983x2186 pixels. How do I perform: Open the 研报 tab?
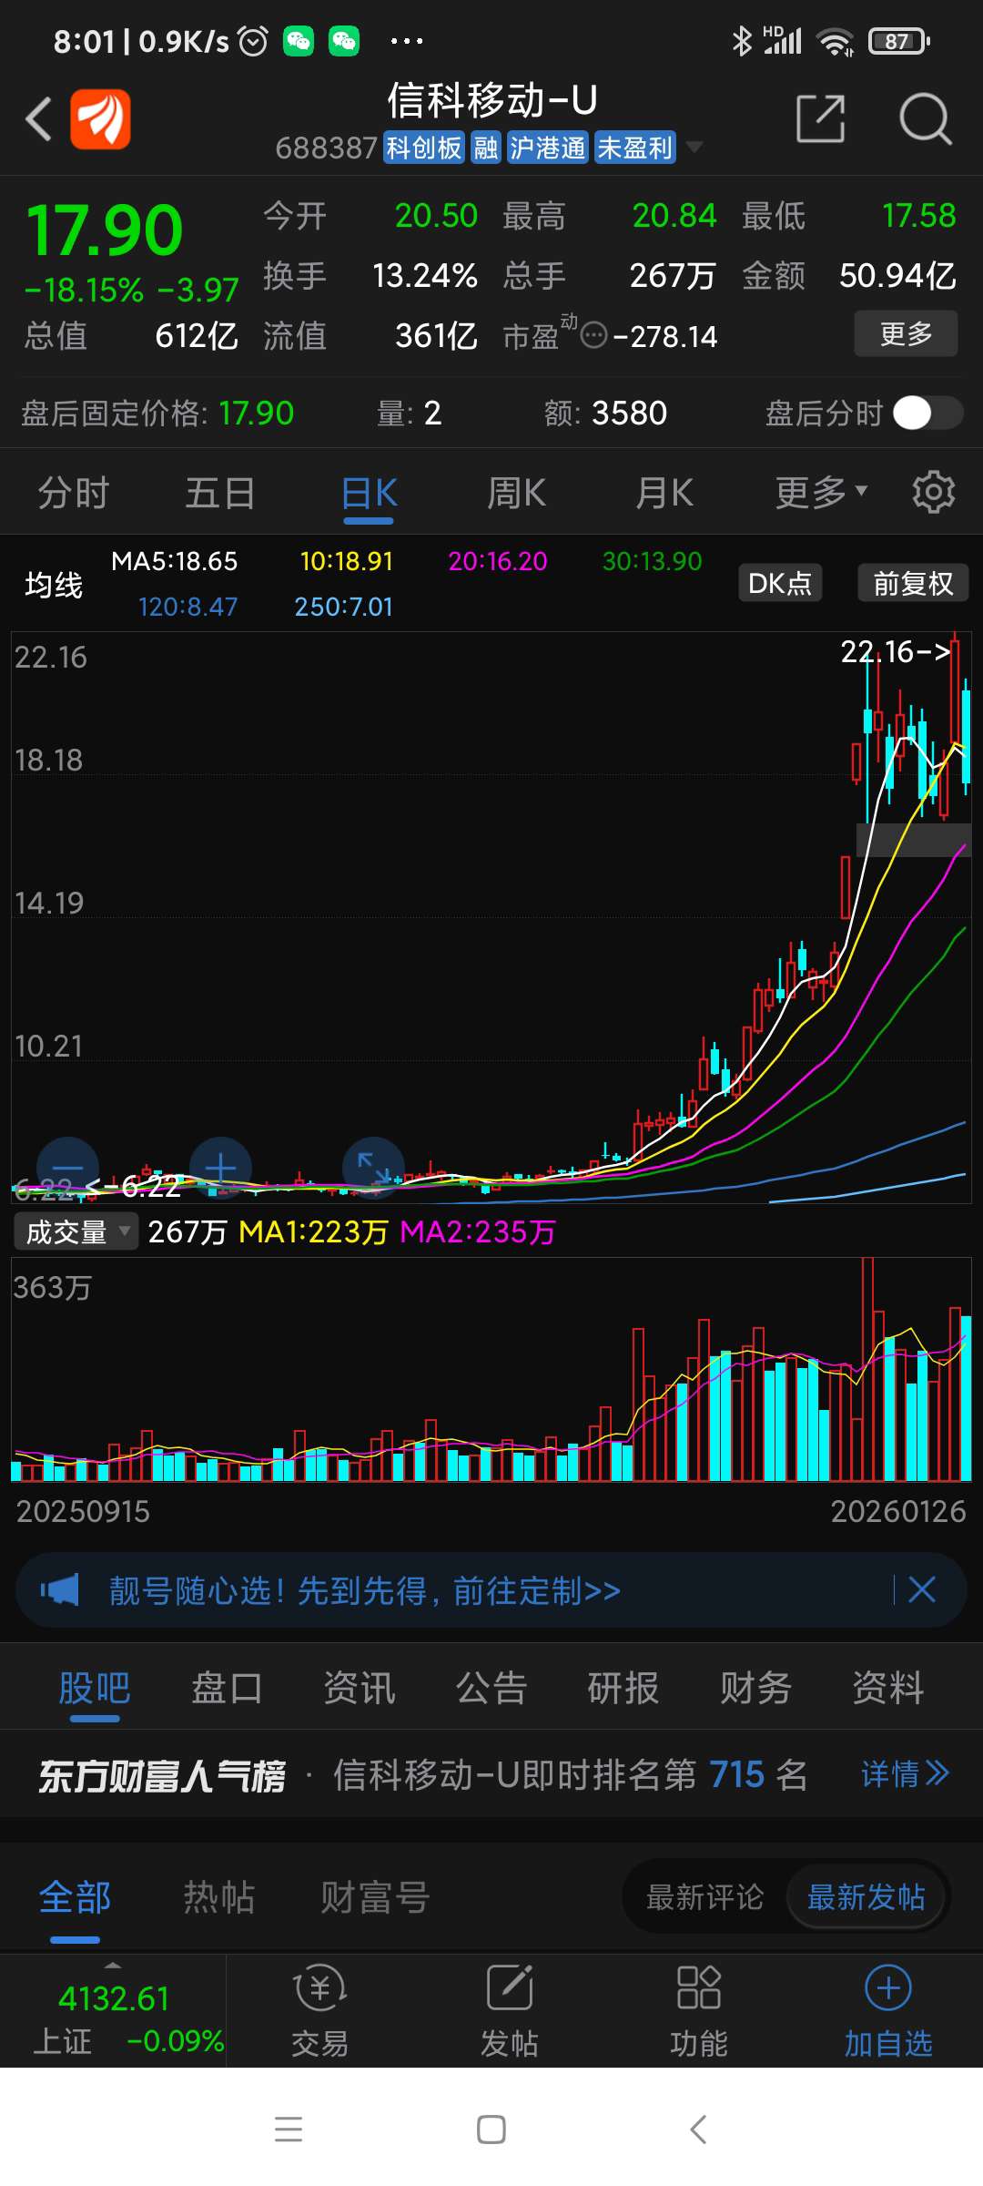(x=623, y=1688)
